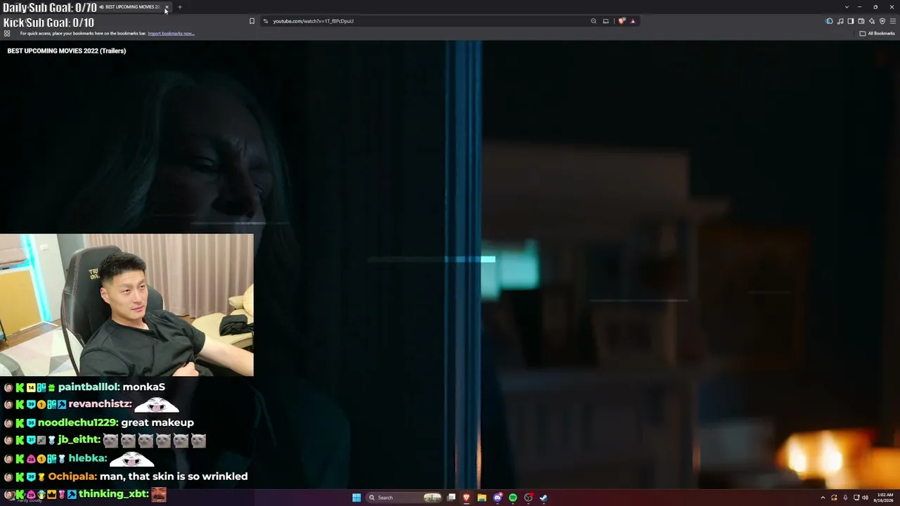Open the media playlist music icon
Screen dimensions: 900x506
(840, 21)
